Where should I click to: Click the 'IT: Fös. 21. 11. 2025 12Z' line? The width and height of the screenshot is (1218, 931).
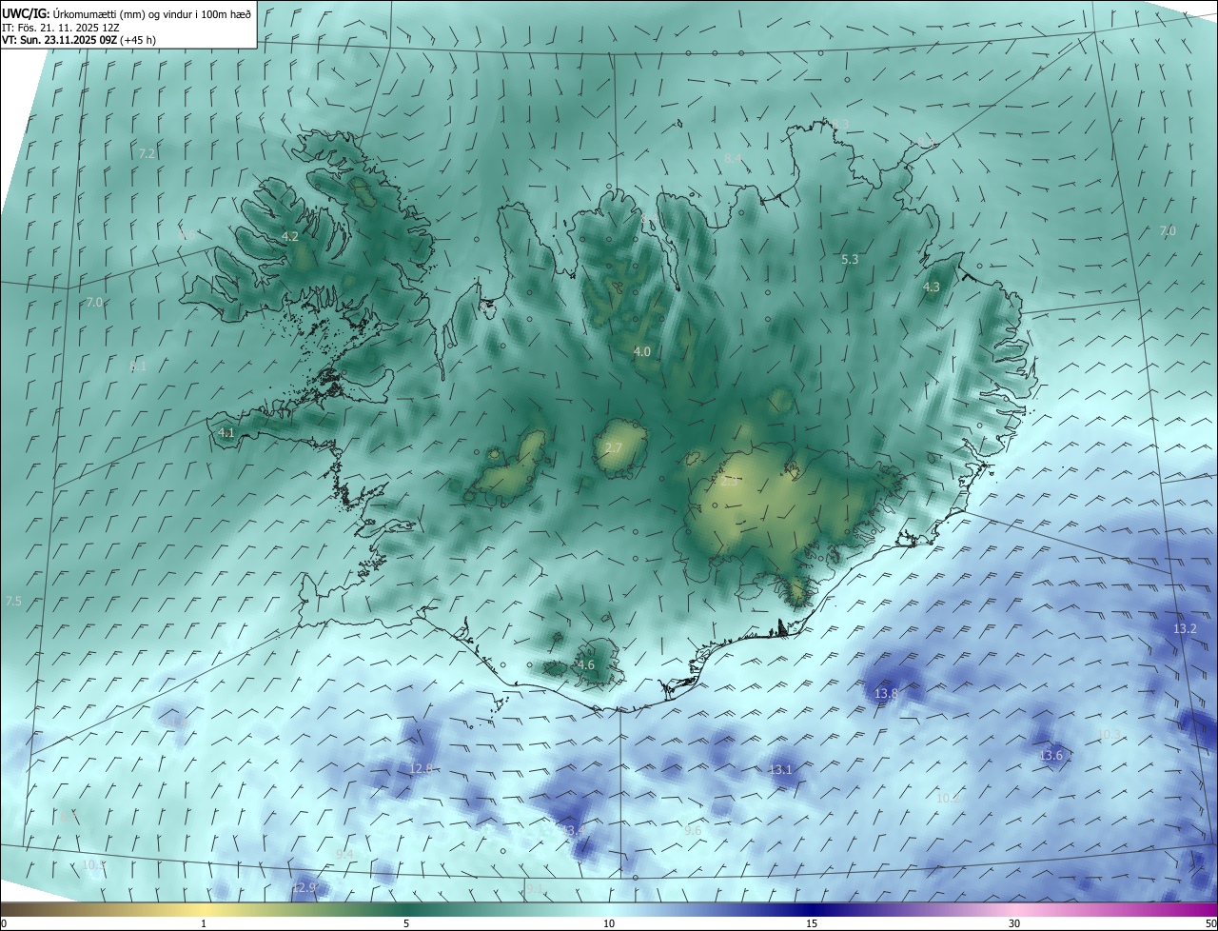(61, 28)
